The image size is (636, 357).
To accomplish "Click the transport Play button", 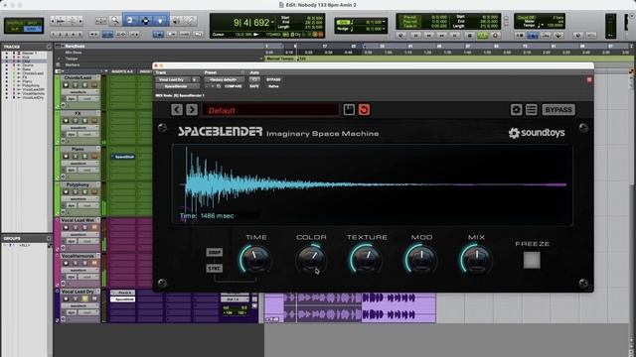I will pyautogui.click(x=482, y=36).
